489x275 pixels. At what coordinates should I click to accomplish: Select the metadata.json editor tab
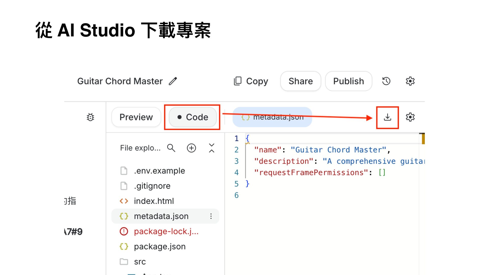pyautogui.click(x=272, y=117)
